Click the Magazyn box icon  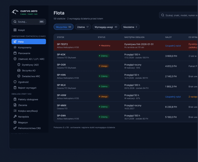pyautogui.click(x=15, y=122)
